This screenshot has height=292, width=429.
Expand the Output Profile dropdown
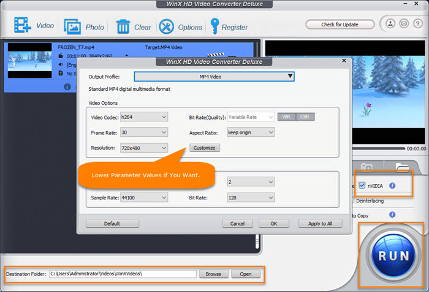click(214, 77)
